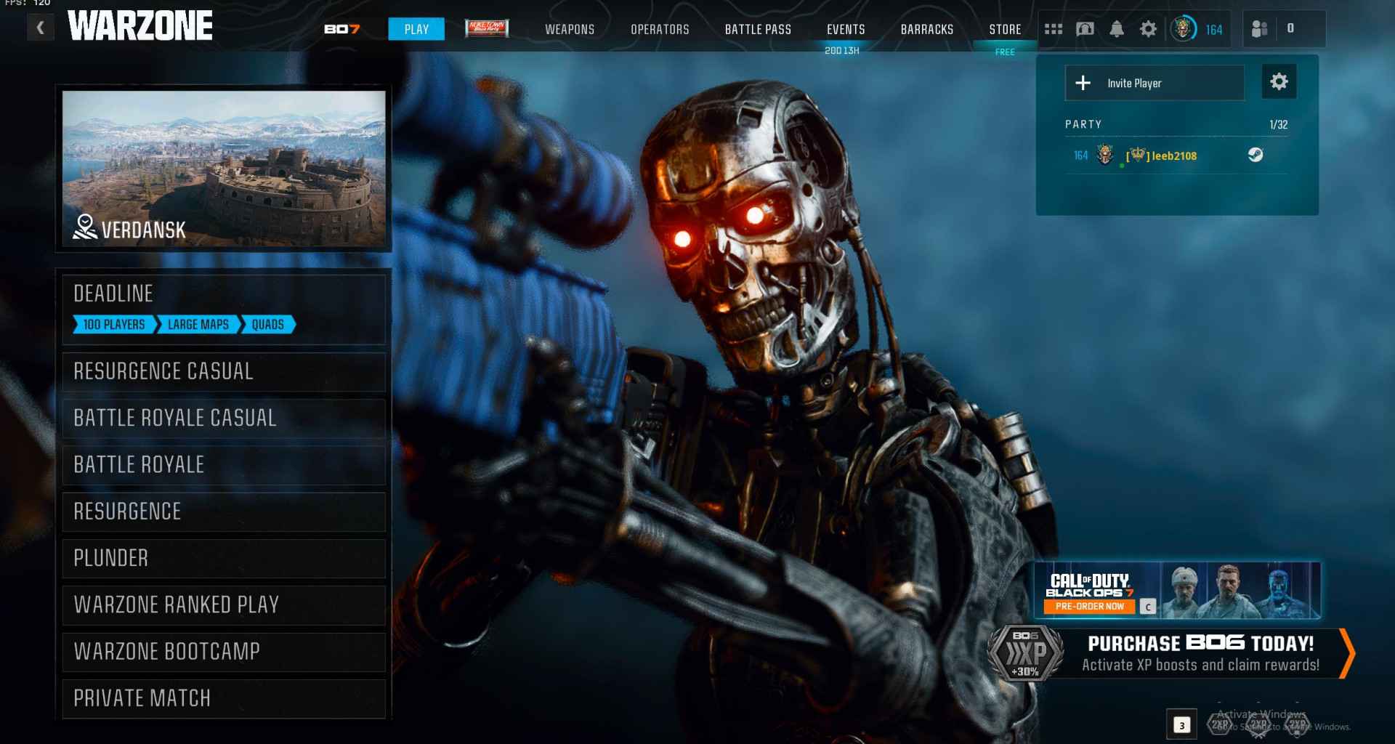Click the WARZONE logo title
Image resolution: width=1395 pixels, height=744 pixels.
click(x=140, y=26)
